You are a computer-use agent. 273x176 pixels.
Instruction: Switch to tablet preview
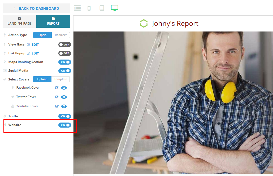pyautogui.click(x=102, y=8)
